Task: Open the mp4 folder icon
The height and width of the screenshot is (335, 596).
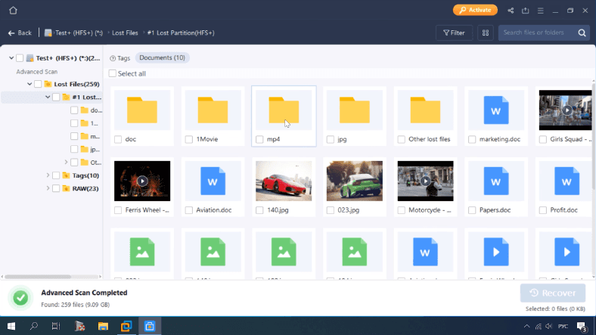Action: tap(284, 111)
